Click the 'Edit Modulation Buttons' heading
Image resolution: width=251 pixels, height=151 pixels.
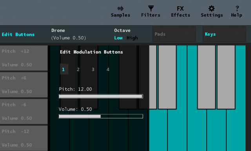[91, 52]
